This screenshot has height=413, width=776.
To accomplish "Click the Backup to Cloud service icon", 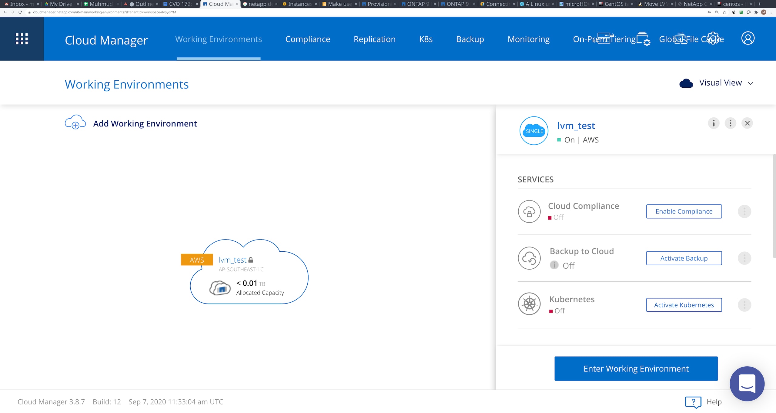I will click(x=529, y=258).
